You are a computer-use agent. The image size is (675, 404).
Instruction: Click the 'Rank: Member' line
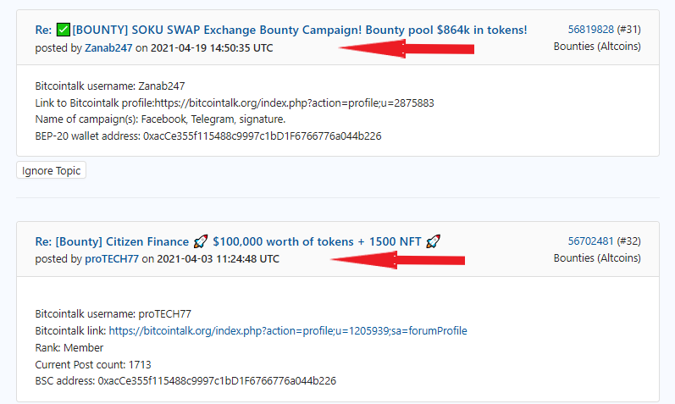tap(69, 347)
